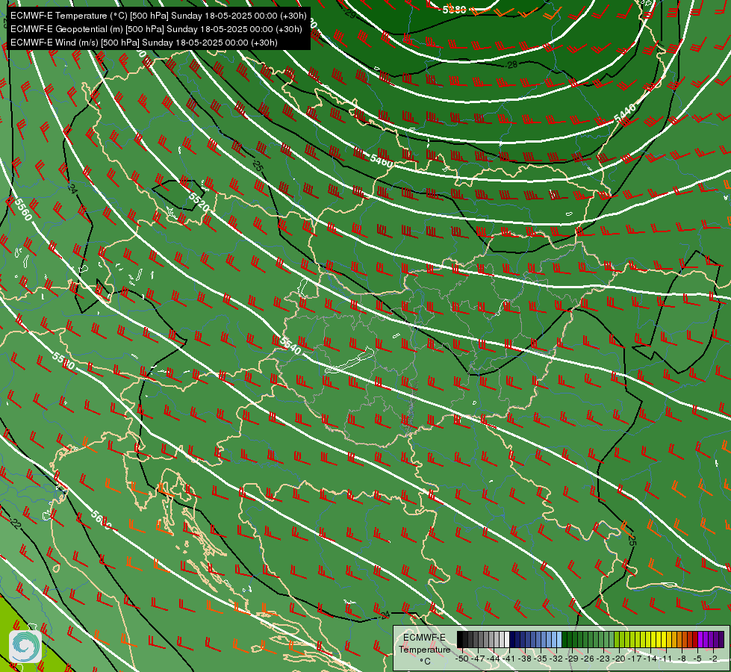Click the ECMWF-E Temperature header line
The width and height of the screenshot is (731, 672).
(158, 16)
